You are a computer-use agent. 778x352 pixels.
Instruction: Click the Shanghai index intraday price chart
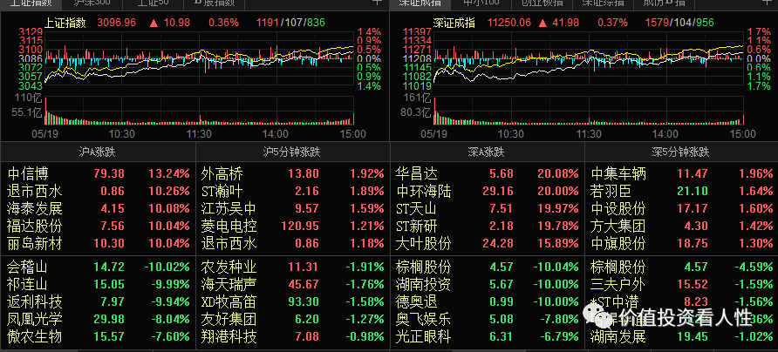199,61
